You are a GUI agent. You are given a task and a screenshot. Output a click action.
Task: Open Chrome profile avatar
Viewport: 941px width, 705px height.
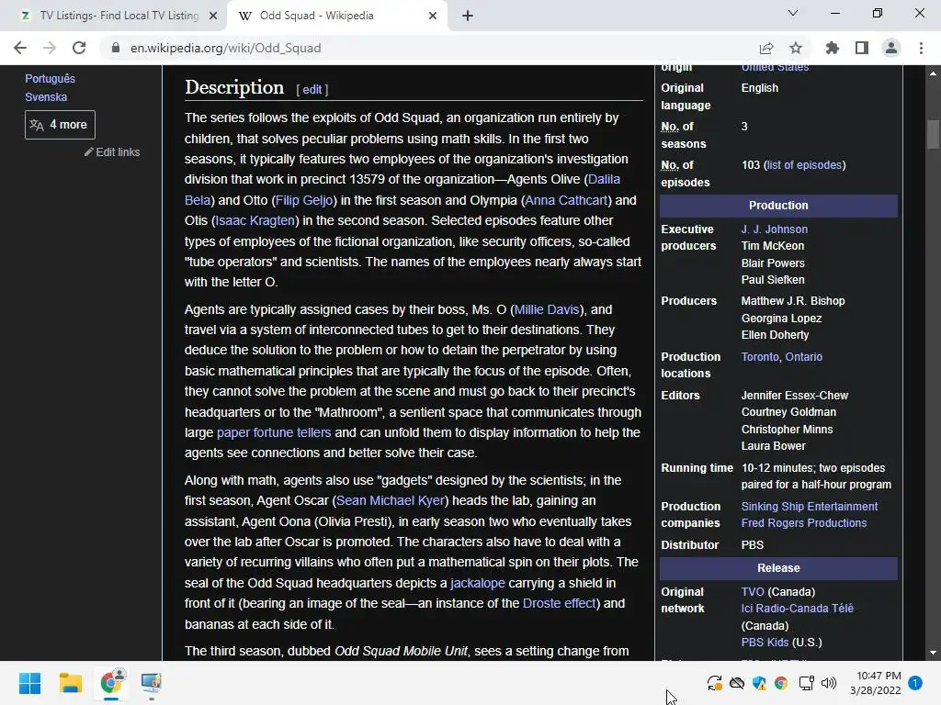pos(891,48)
